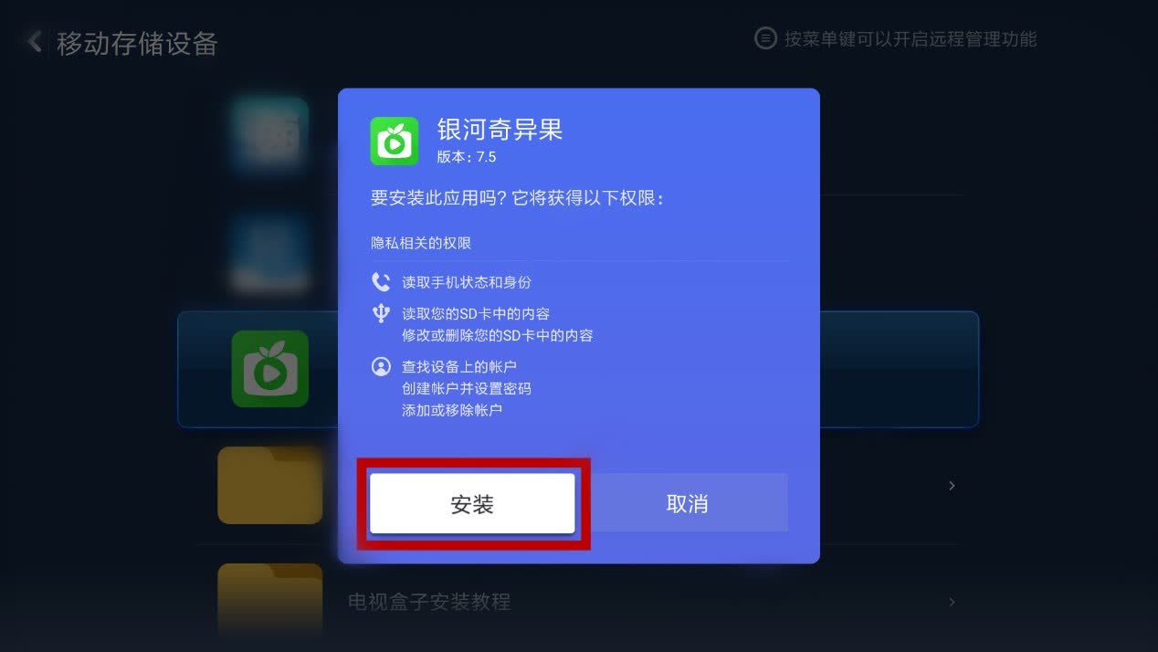Click the 安装 install button
The height and width of the screenshot is (652, 1158).
(x=472, y=503)
